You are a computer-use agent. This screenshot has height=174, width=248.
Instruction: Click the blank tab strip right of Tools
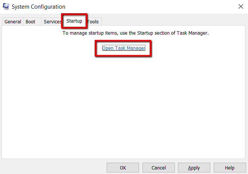pyautogui.click(x=170, y=21)
